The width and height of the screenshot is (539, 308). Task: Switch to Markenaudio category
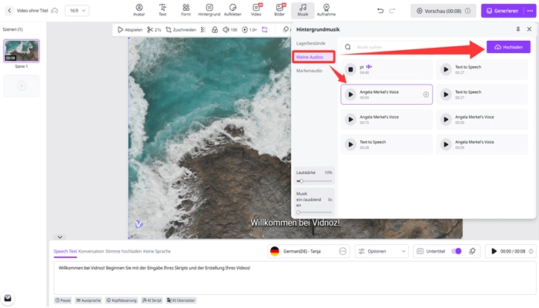pyautogui.click(x=309, y=71)
